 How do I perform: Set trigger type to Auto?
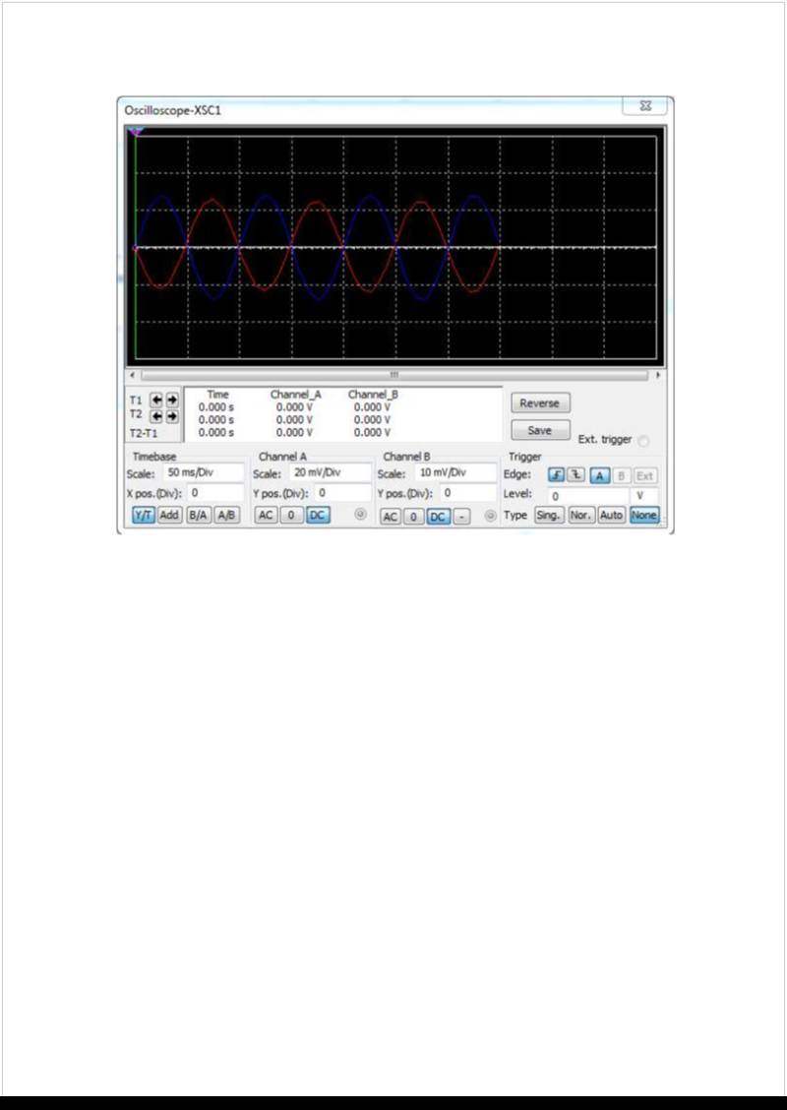coord(611,516)
